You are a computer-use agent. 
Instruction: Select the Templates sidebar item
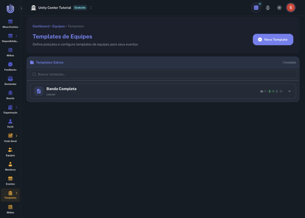pos(10,195)
